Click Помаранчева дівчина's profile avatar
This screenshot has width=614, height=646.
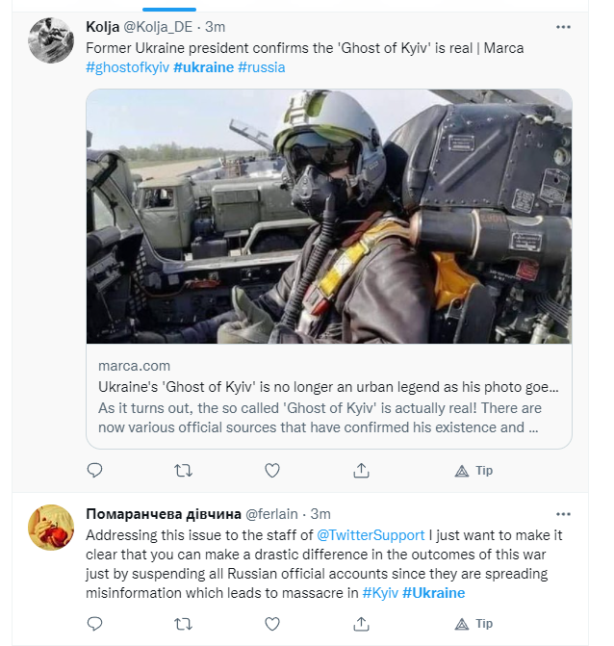point(47,529)
